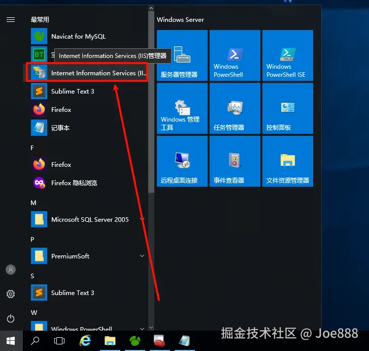The width and height of the screenshot is (369, 351).
Task: Open the Windows PowerShell ISE tile
Action: 288,55
